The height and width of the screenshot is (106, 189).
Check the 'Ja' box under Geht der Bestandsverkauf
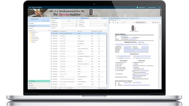[116, 83]
